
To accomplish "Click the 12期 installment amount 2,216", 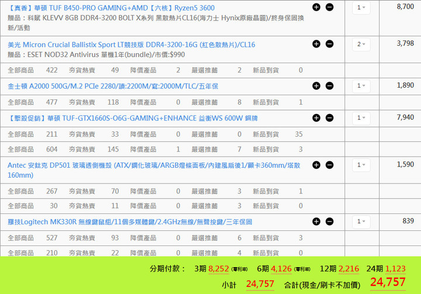I will pyautogui.click(x=348, y=269).
